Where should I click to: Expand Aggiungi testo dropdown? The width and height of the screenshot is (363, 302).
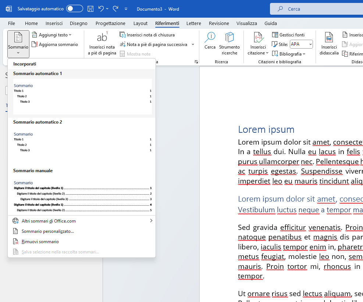pyautogui.click(x=52, y=35)
